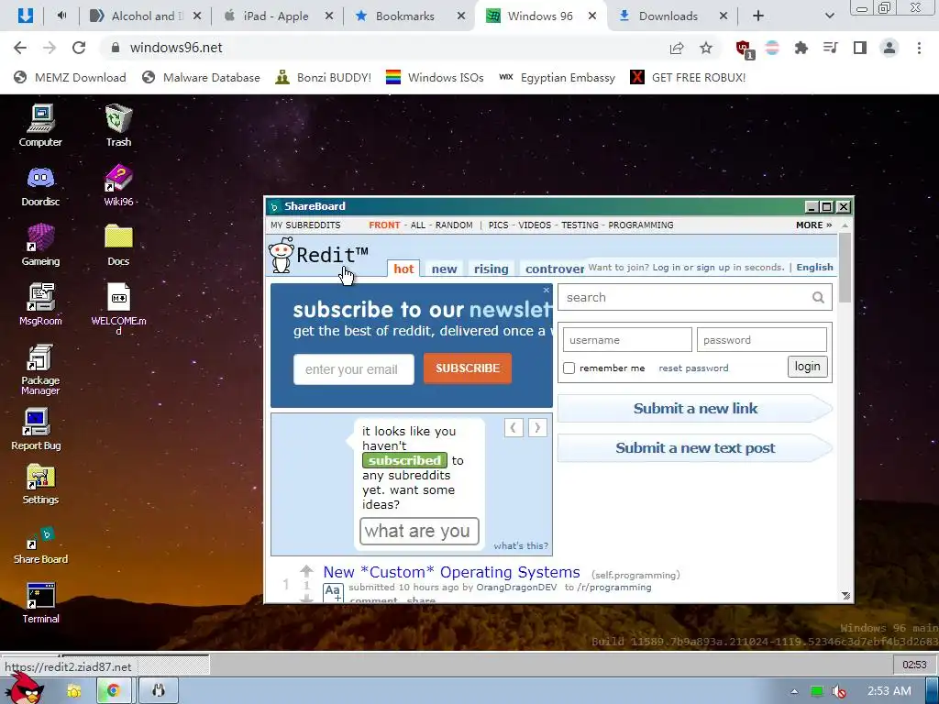Click the enter your email field
939x704 pixels.
(x=353, y=369)
